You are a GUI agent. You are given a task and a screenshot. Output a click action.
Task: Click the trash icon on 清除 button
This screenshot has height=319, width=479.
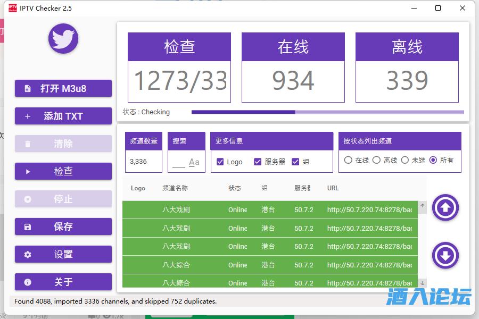[x=27, y=144]
